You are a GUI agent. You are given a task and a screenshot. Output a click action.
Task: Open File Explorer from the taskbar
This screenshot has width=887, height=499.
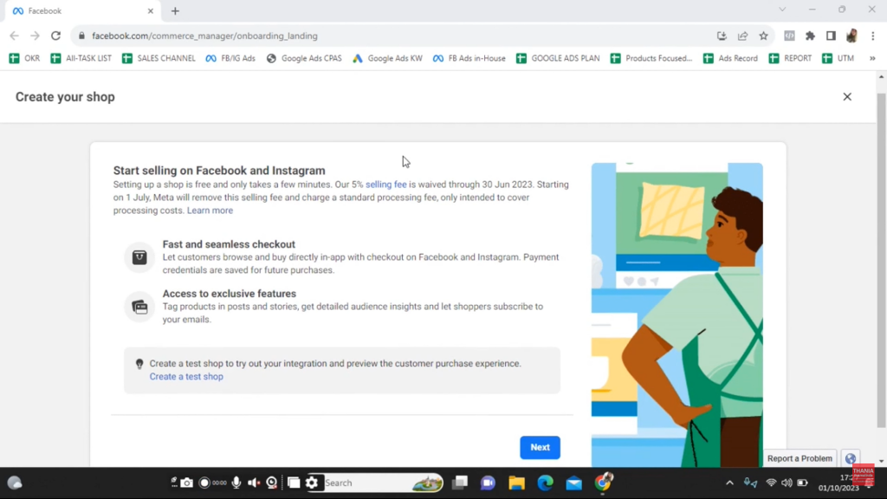tap(516, 483)
